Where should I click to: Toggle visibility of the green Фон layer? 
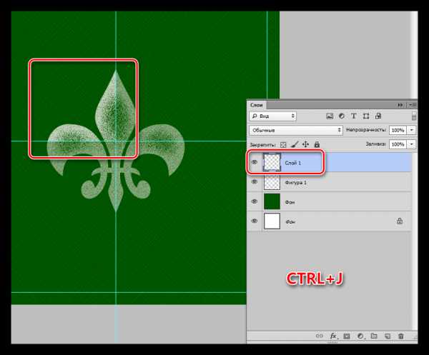(255, 203)
